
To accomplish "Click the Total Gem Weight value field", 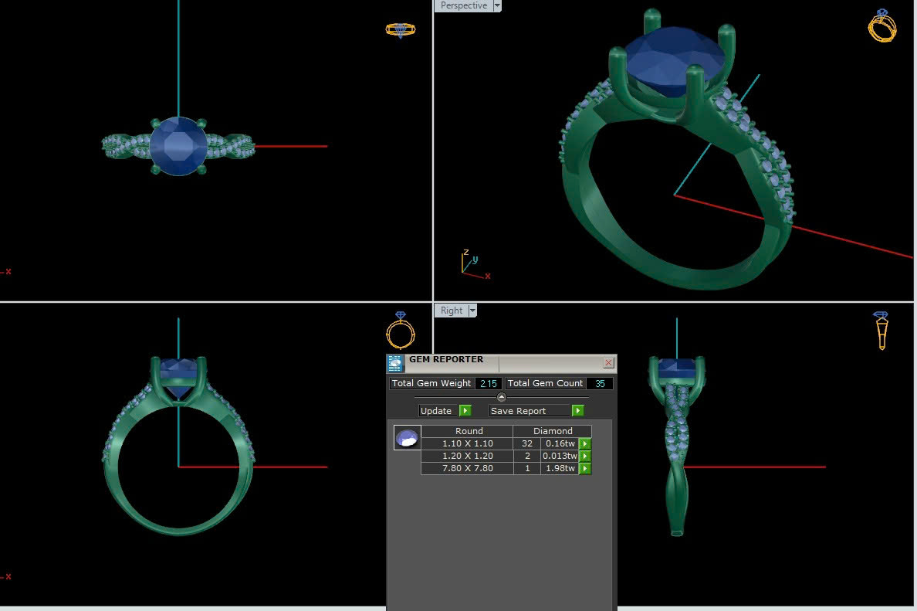I will tap(488, 384).
